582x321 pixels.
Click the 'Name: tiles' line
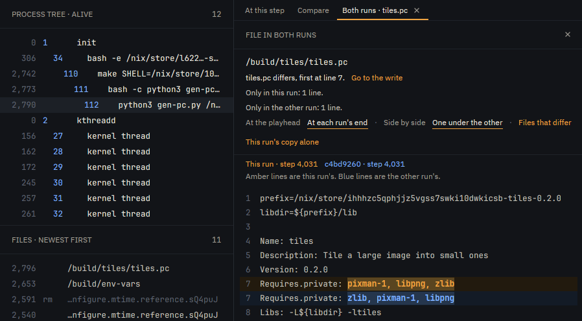click(408, 241)
